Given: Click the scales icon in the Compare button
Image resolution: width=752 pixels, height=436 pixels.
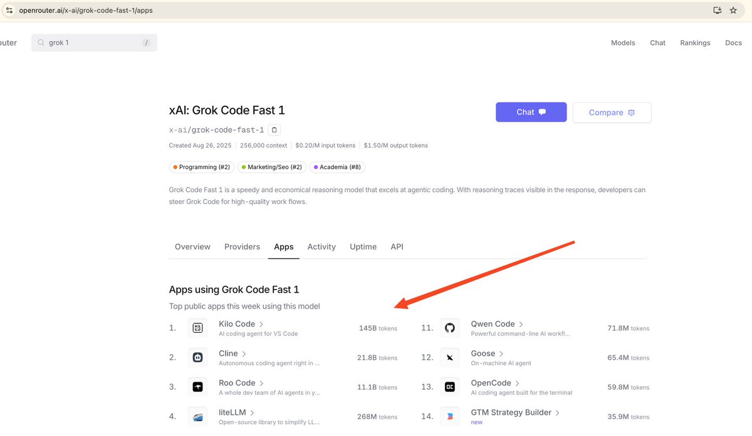Looking at the screenshot, I should [631, 113].
